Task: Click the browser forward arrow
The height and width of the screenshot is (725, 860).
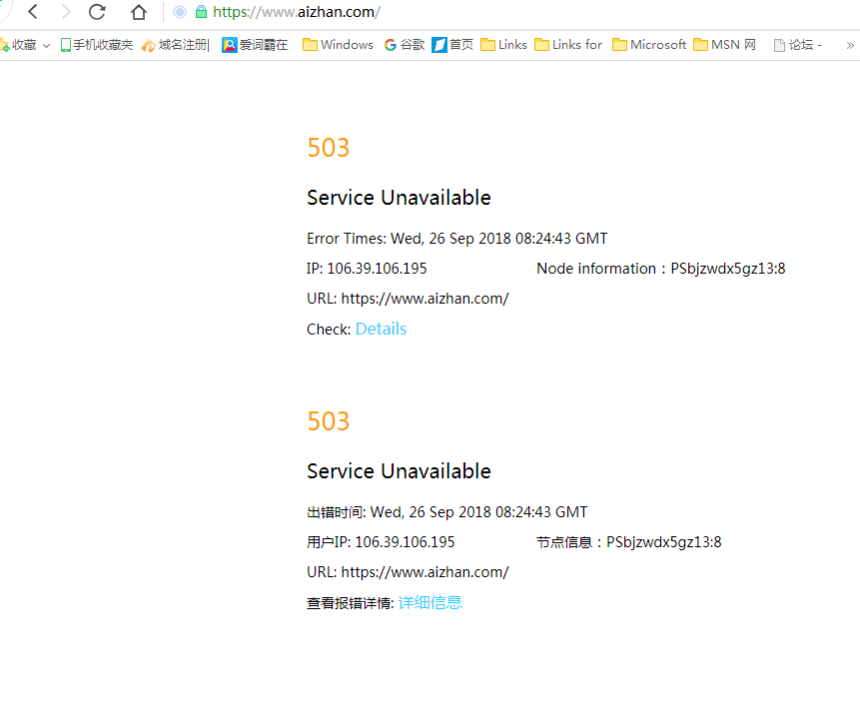Action: pos(65,12)
